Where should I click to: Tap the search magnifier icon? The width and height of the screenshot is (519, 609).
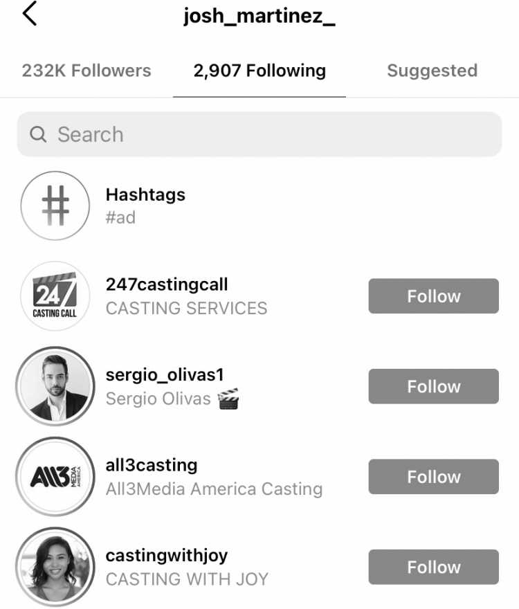tap(38, 134)
